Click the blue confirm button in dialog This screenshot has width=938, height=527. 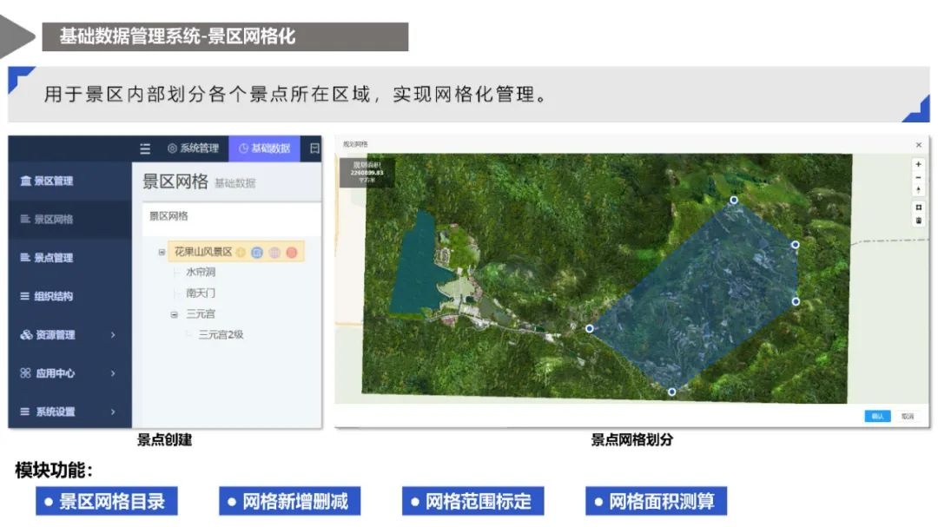877,417
